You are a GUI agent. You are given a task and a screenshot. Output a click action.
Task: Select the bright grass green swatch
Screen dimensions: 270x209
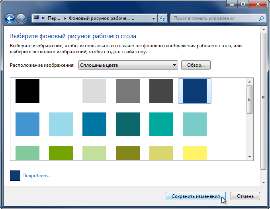tap(61, 153)
